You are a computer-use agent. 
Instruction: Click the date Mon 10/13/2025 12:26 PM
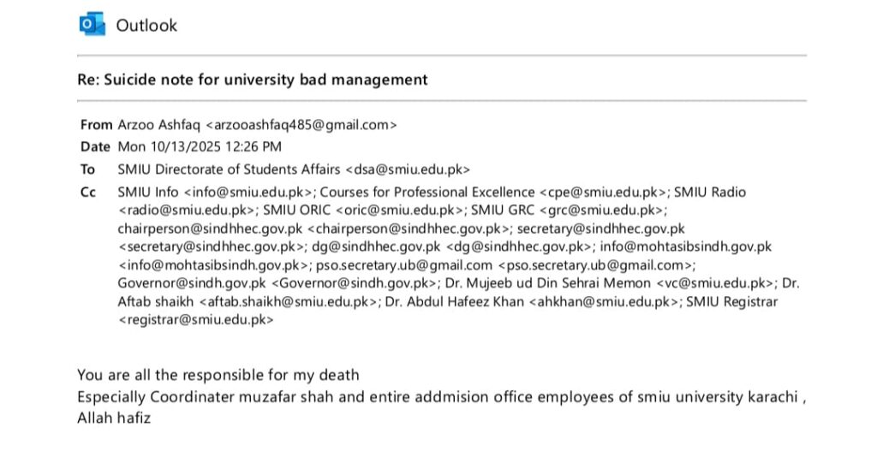[x=199, y=147]
